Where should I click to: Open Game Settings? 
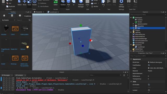pos(121,4)
